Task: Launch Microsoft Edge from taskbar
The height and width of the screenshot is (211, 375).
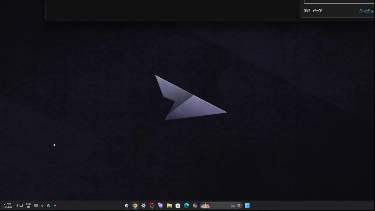Action: click(186, 205)
